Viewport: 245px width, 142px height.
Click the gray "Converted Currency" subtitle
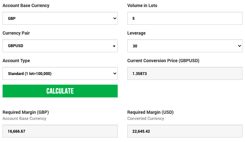[146, 119]
